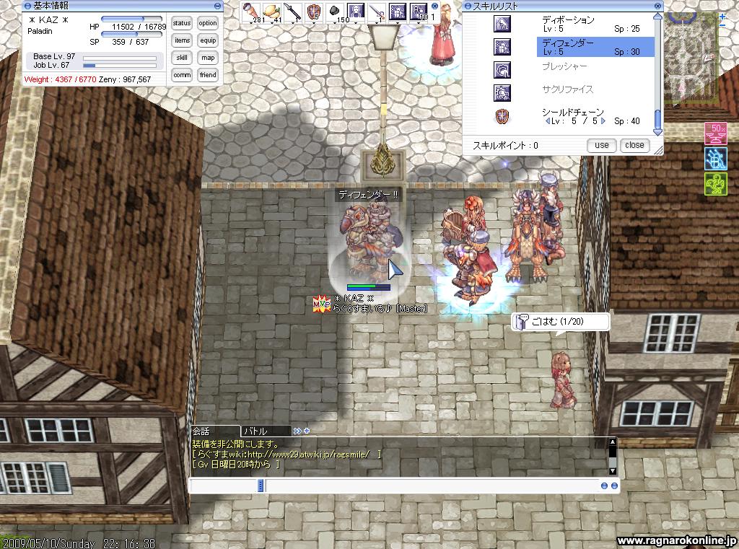Click the whisper-name input field at left
The height and width of the screenshot is (549, 739).
click(224, 486)
